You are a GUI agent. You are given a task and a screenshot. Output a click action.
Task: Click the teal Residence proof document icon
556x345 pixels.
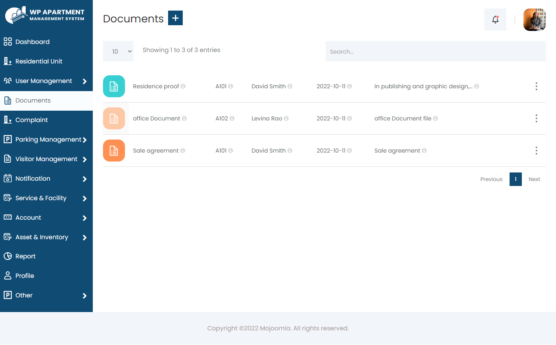pos(114,86)
